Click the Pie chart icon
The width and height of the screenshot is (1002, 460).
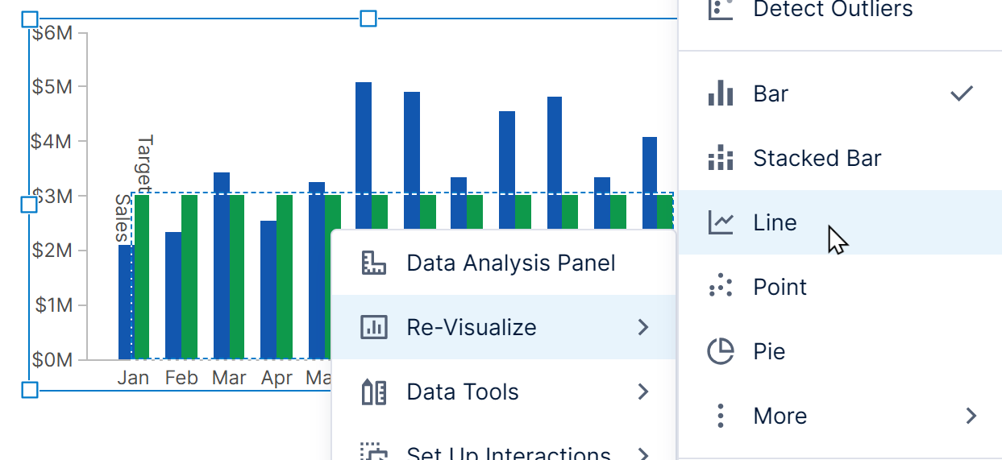[720, 351]
